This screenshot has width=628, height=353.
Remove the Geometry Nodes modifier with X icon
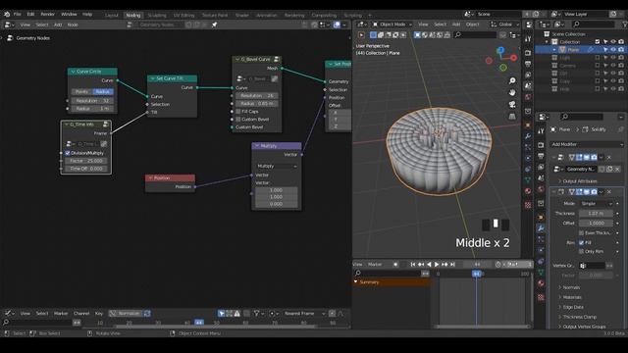coord(609,157)
